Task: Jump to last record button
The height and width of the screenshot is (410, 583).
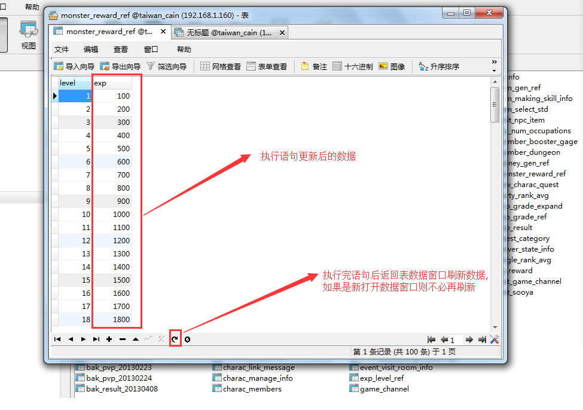Action: click(x=96, y=339)
